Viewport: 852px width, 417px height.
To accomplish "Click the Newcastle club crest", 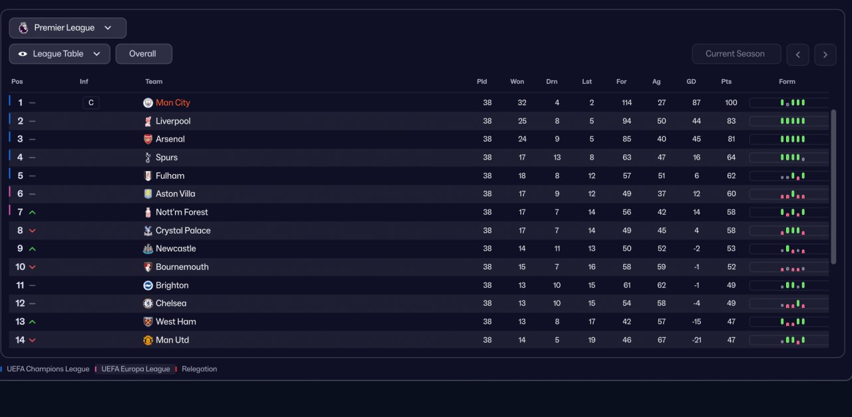I will (148, 249).
